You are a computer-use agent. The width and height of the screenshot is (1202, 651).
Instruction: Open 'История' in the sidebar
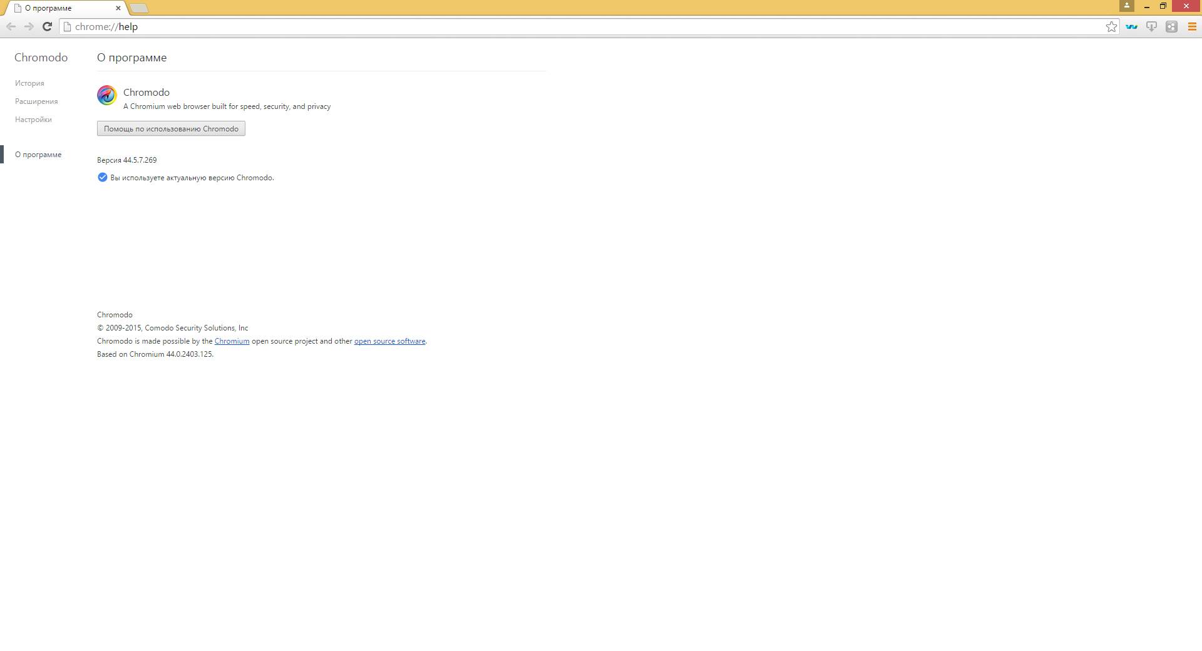(x=29, y=83)
